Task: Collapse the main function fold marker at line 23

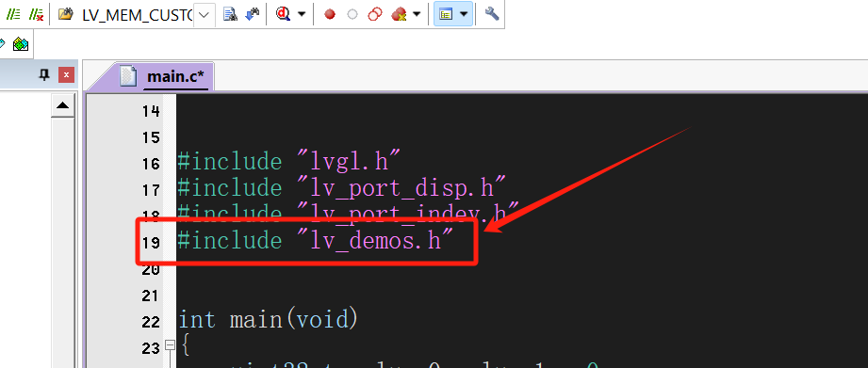Action: pos(170,346)
